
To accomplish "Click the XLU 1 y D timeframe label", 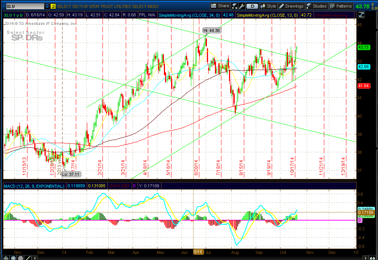I will [x=13, y=15].
